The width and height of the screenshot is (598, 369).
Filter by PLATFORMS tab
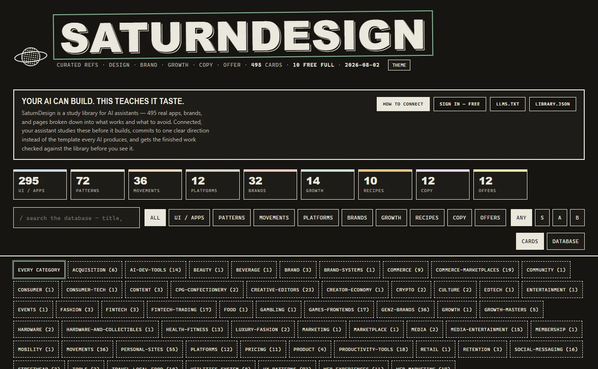[318, 218]
